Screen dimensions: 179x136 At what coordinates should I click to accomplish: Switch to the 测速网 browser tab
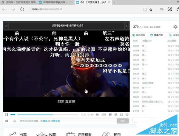pos(18,2)
